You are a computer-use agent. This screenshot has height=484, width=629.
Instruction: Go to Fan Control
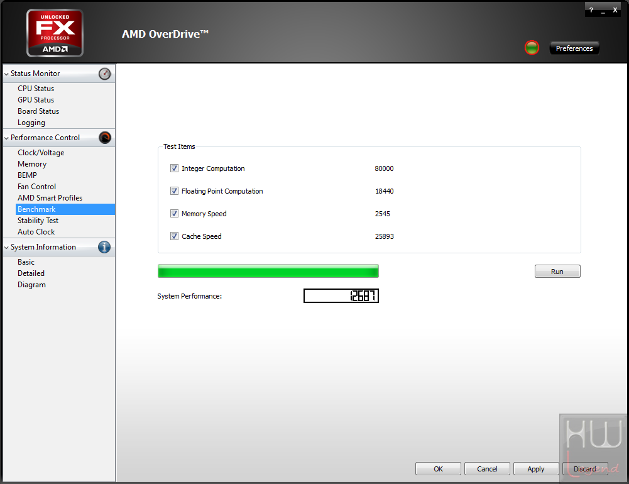click(x=36, y=187)
